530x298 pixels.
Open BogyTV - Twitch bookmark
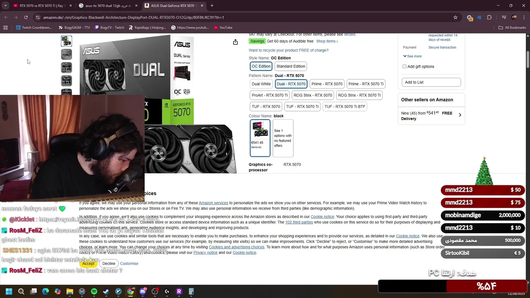pyautogui.click(x=109, y=28)
